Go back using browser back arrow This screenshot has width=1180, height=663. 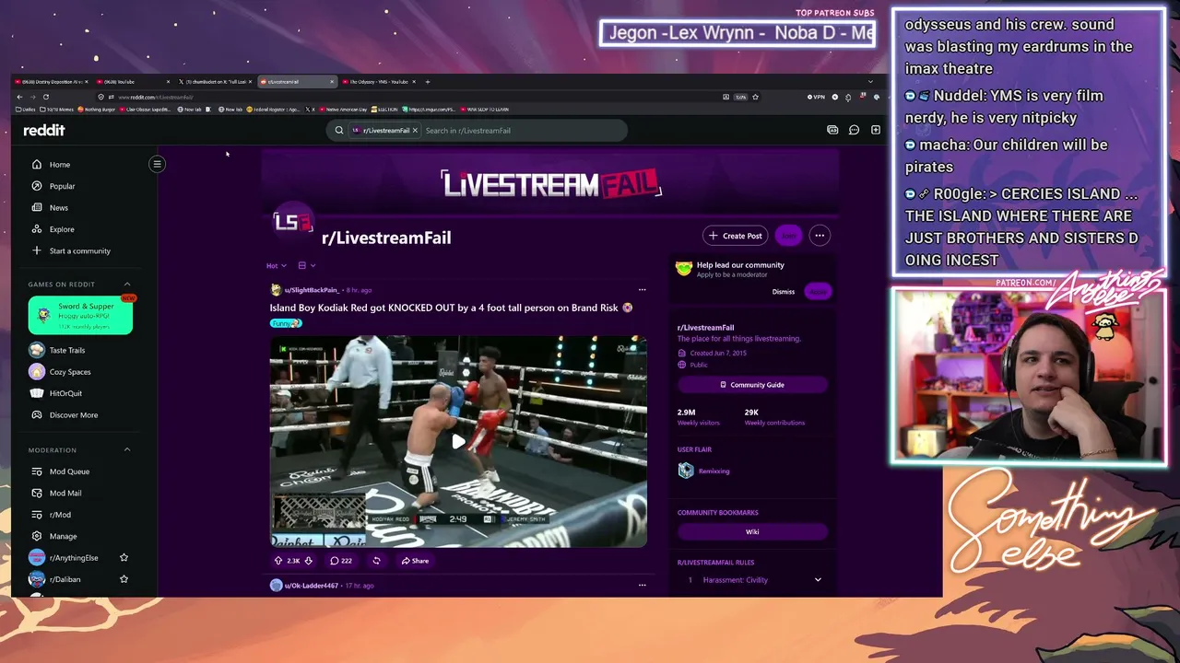[x=19, y=97]
